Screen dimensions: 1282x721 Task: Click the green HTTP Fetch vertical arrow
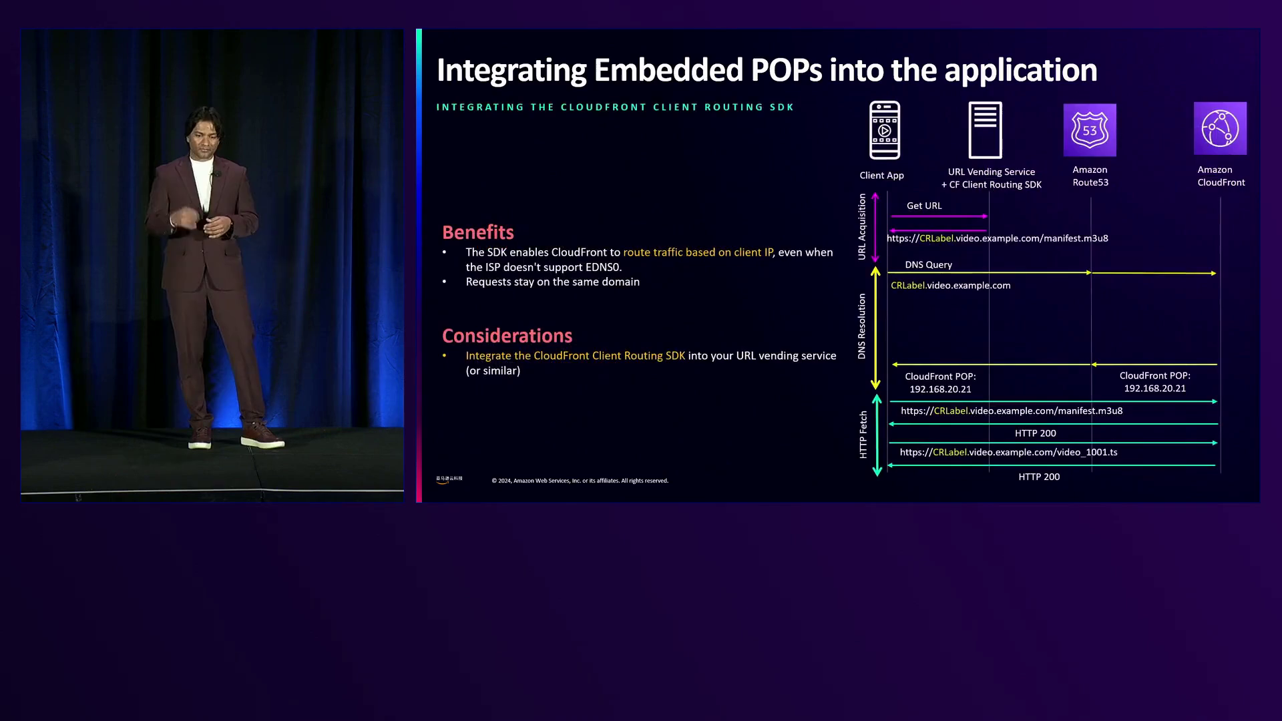[x=877, y=435]
